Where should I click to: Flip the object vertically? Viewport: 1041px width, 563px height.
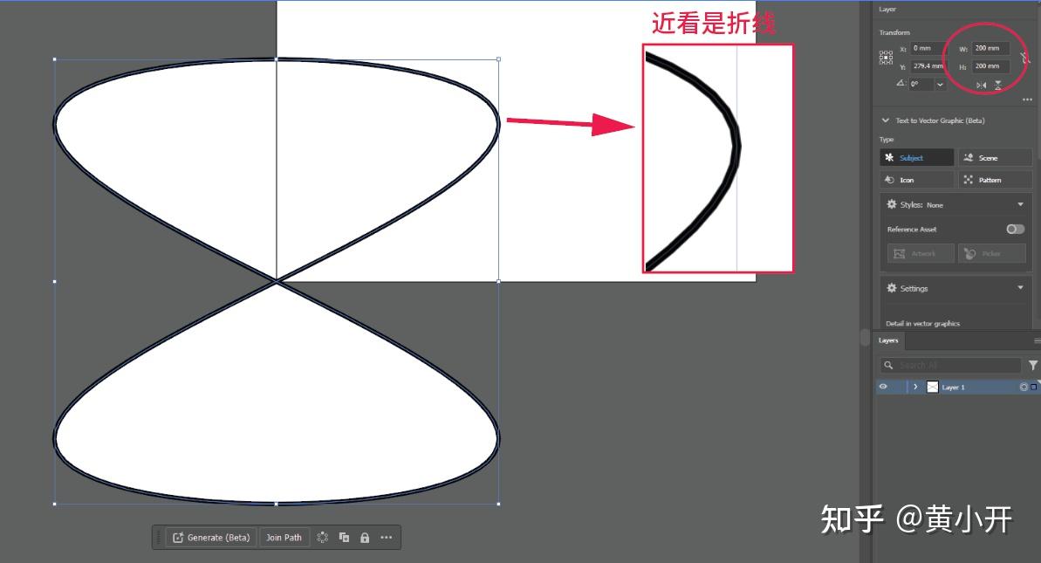tap(998, 85)
